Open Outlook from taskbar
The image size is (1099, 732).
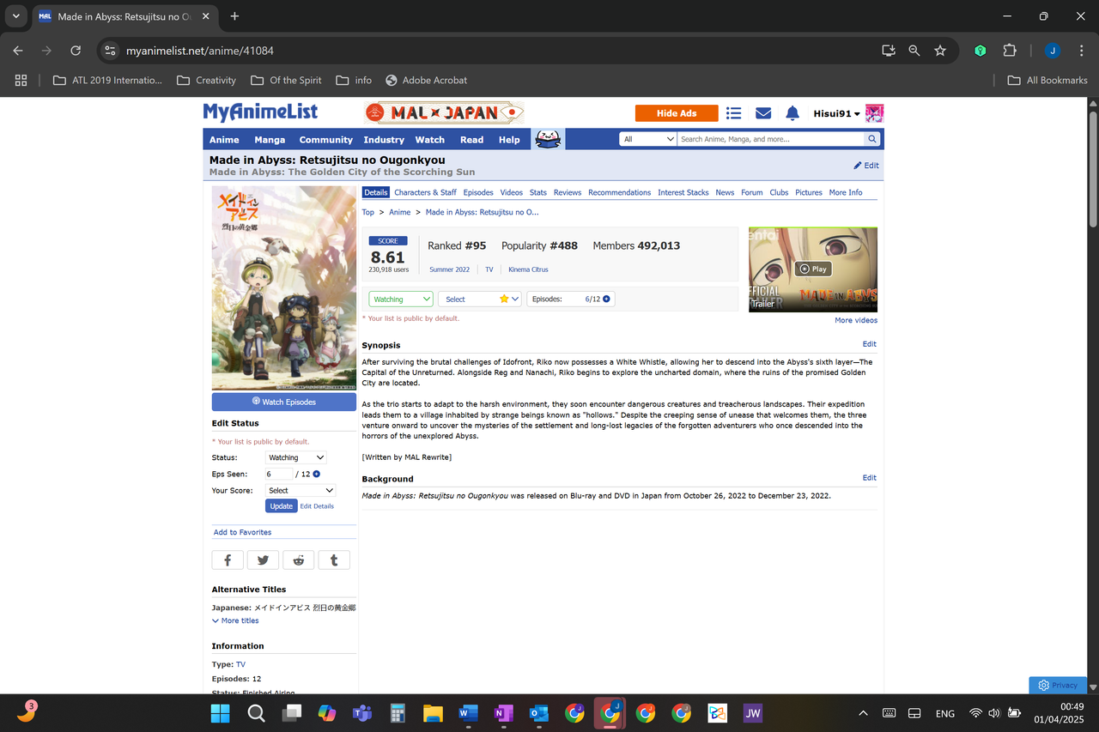click(x=538, y=713)
